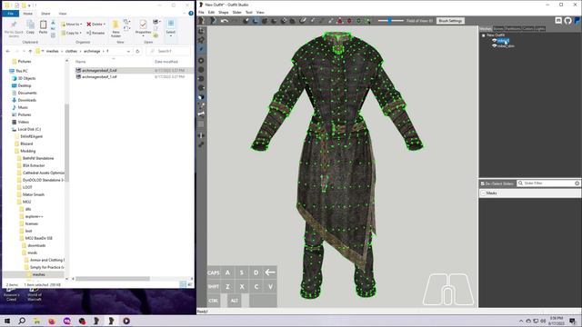Open the PayPal donate icon
582x327 pixels.
[x=577, y=21]
